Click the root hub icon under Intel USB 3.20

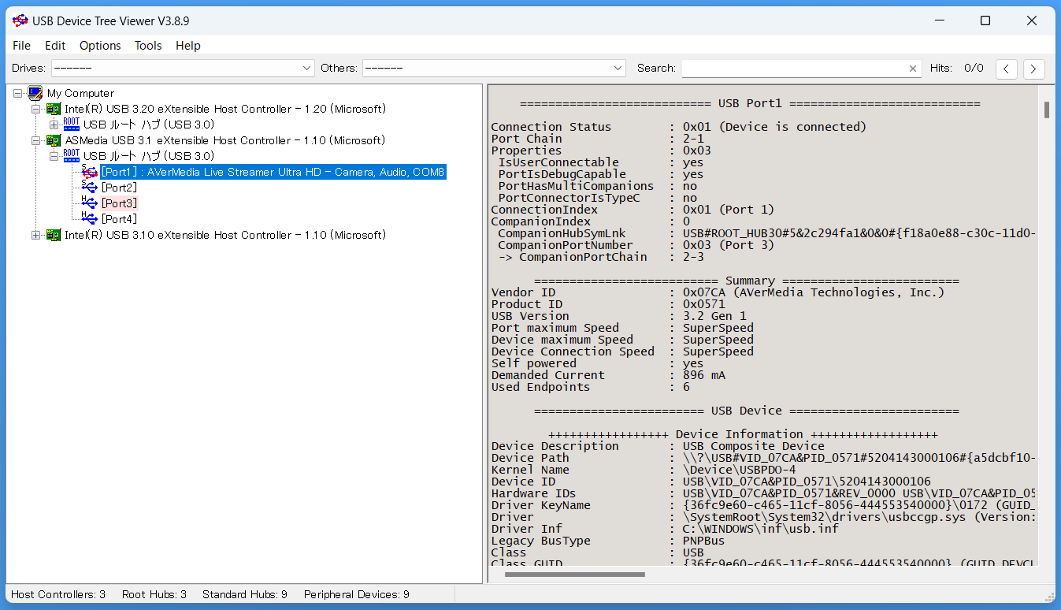(x=72, y=125)
